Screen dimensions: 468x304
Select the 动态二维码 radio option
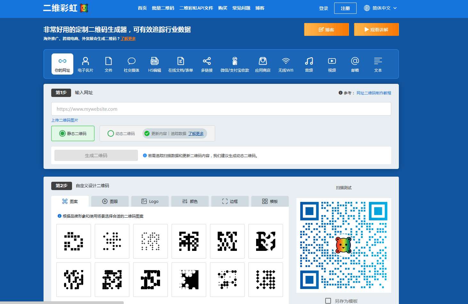[121, 133]
